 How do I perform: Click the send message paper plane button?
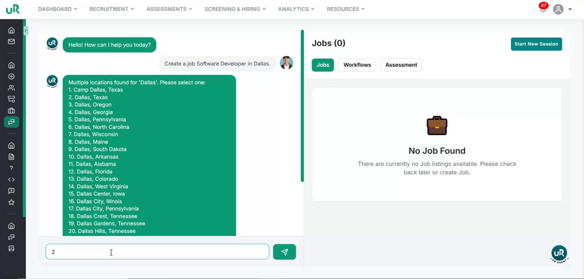click(284, 252)
